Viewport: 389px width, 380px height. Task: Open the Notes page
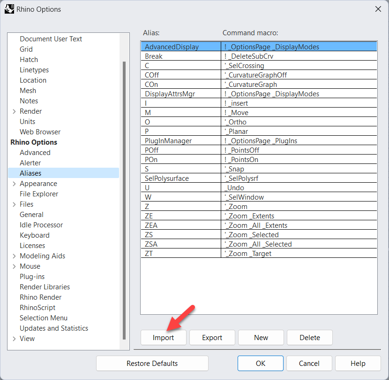[x=29, y=101]
